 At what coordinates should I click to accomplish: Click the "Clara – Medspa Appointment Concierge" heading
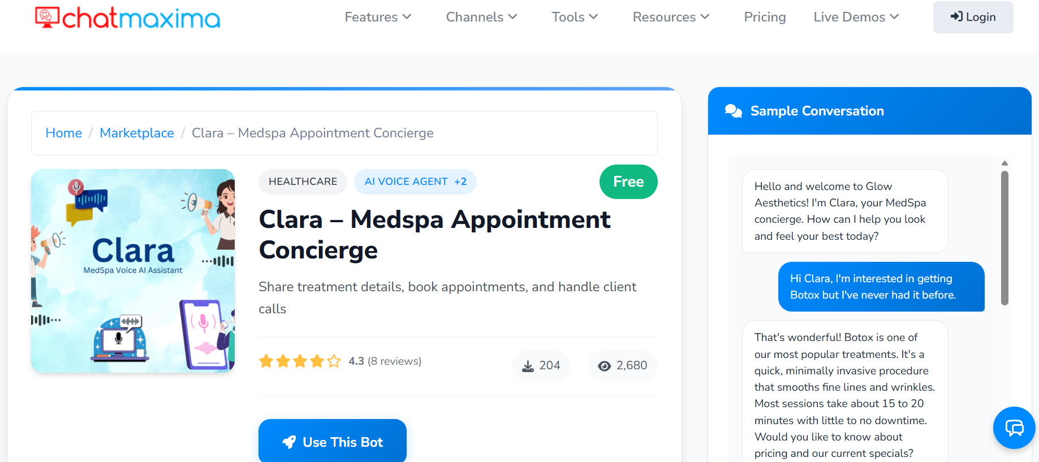[434, 235]
